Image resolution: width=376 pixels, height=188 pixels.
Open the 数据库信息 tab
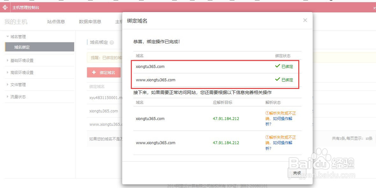(90, 21)
